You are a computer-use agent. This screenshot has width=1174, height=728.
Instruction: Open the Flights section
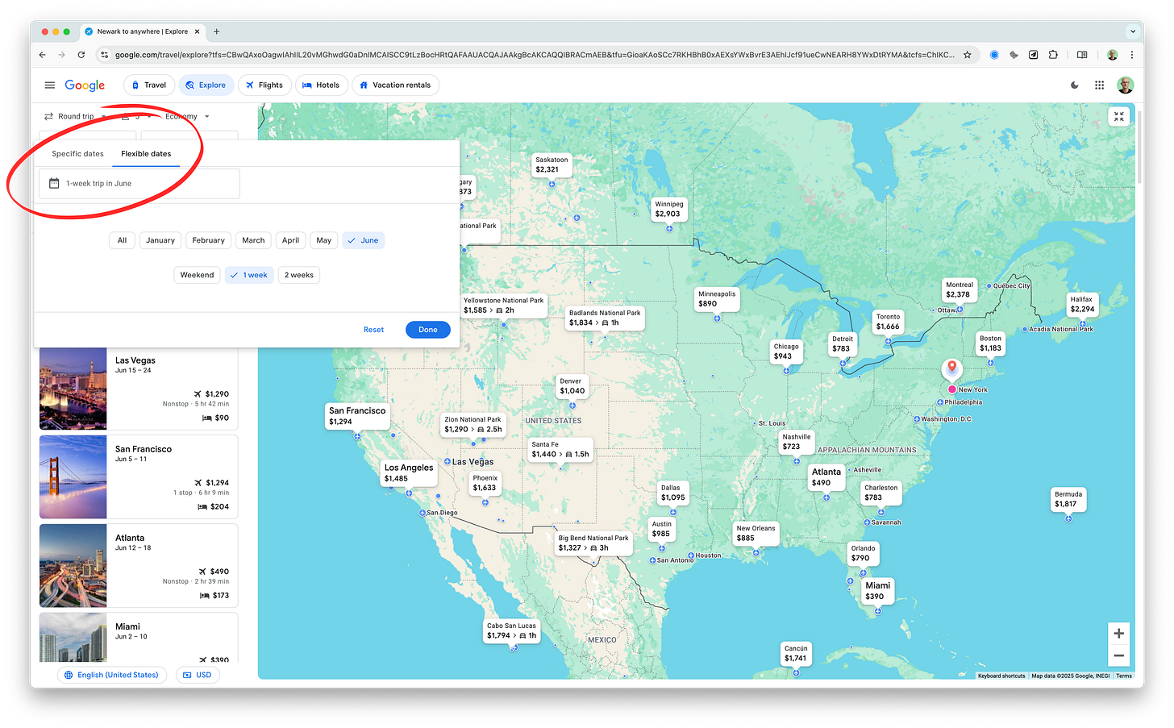pyautogui.click(x=264, y=85)
